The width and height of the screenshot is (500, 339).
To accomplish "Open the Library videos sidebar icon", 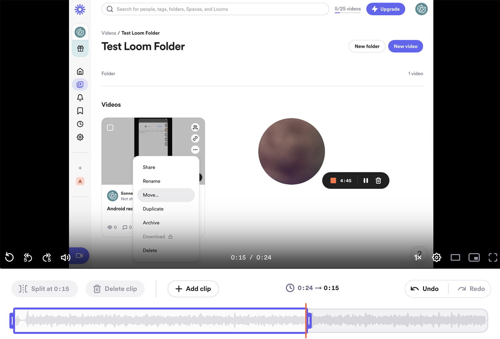I will [x=80, y=85].
